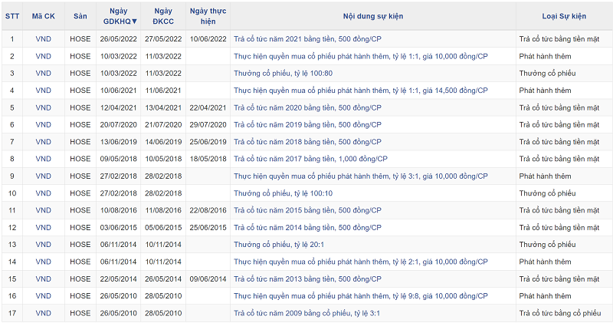The height and width of the screenshot is (323, 613).
Task: Click VND ticker link in row 1
Action: (43, 38)
